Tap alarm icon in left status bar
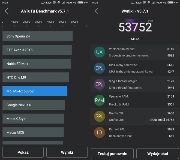Image resolution: width=180 pixels, height=160 pixels. (54, 2)
